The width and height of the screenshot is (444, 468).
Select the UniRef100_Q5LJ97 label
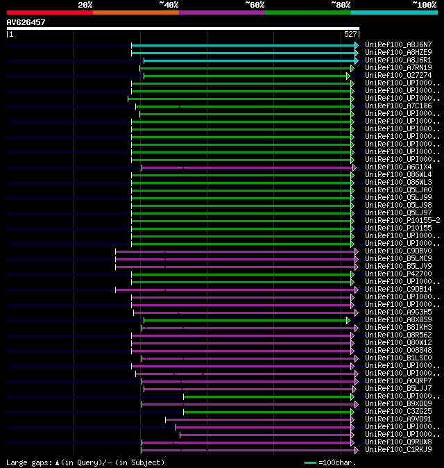pyautogui.click(x=398, y=212)
